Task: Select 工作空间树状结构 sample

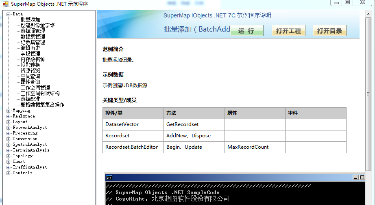Action: [x=40, y=93]
